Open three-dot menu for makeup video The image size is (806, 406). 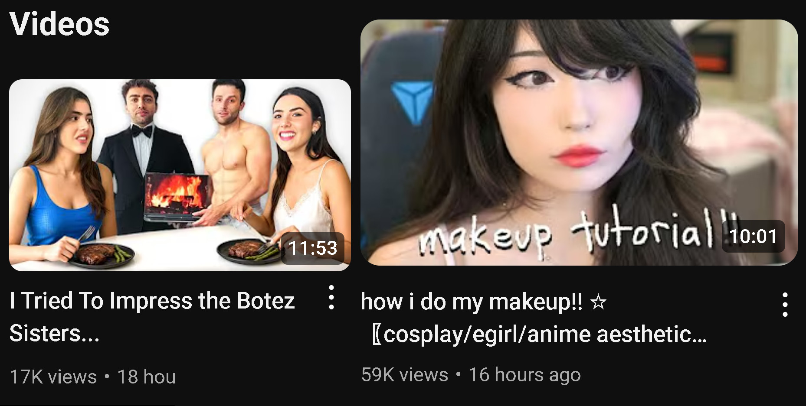tap(785, 305)
